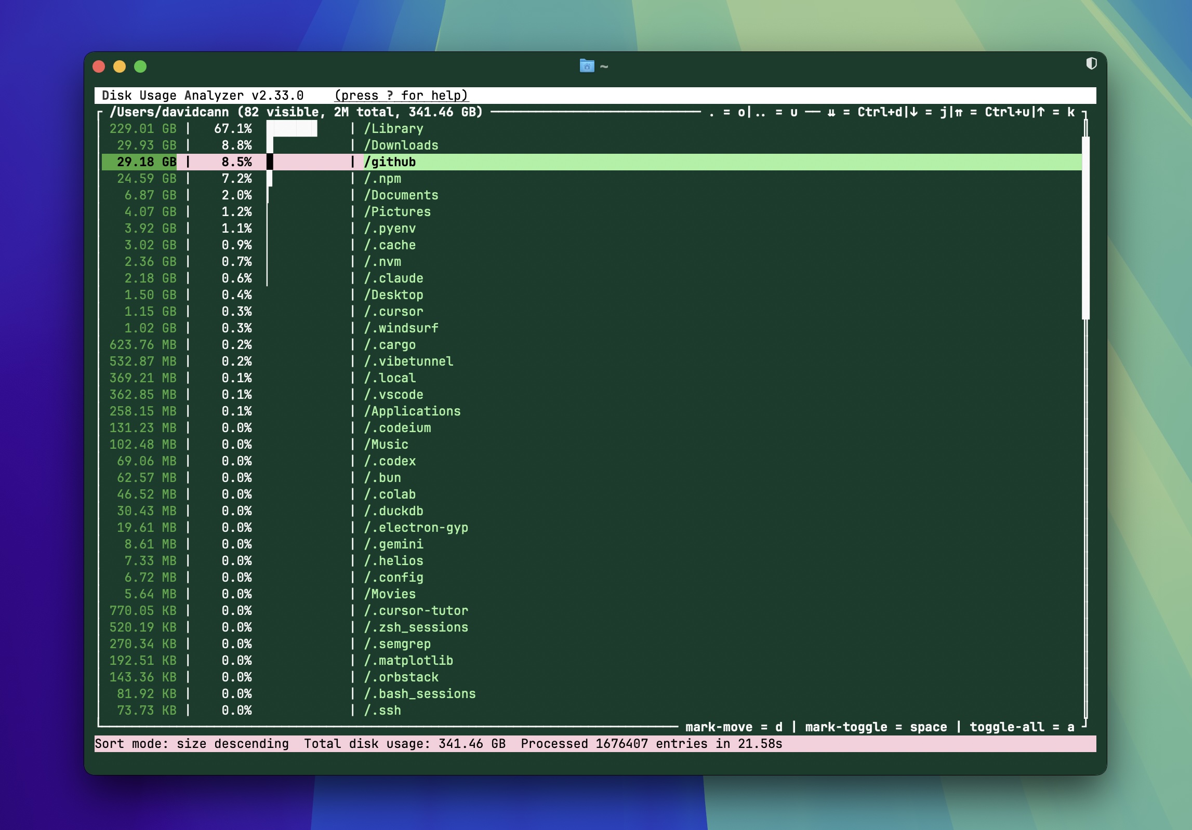This screenshot has height=830, width=1192.
Task: Click the /.electron-gyp directory row
Action: point(416,528)
